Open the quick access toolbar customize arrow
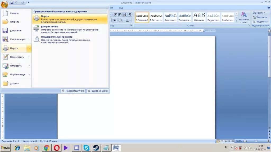Viewport: 271px width, 152px height. click(28, 3)
